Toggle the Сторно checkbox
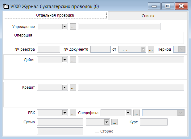This screenshot has width=191, height=139. tap(97, 131)
